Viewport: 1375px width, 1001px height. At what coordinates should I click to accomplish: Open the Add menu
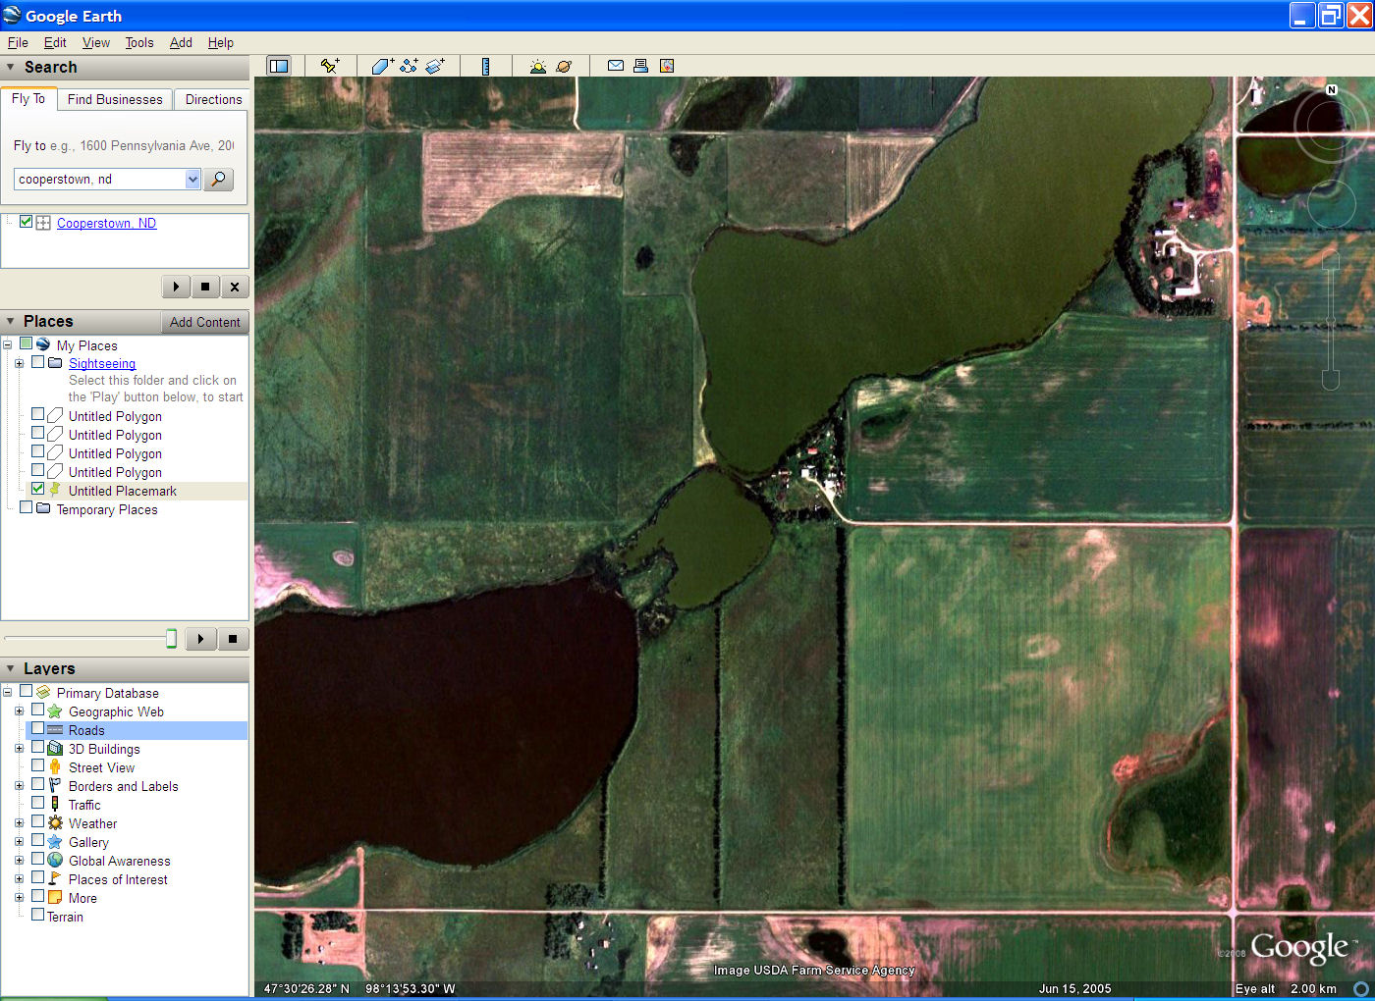tap(181, 42)
